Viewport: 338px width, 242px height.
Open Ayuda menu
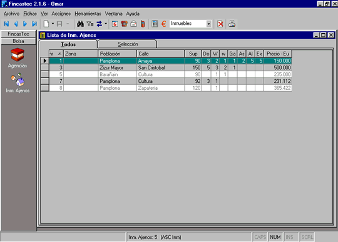(x=133, y=14)
